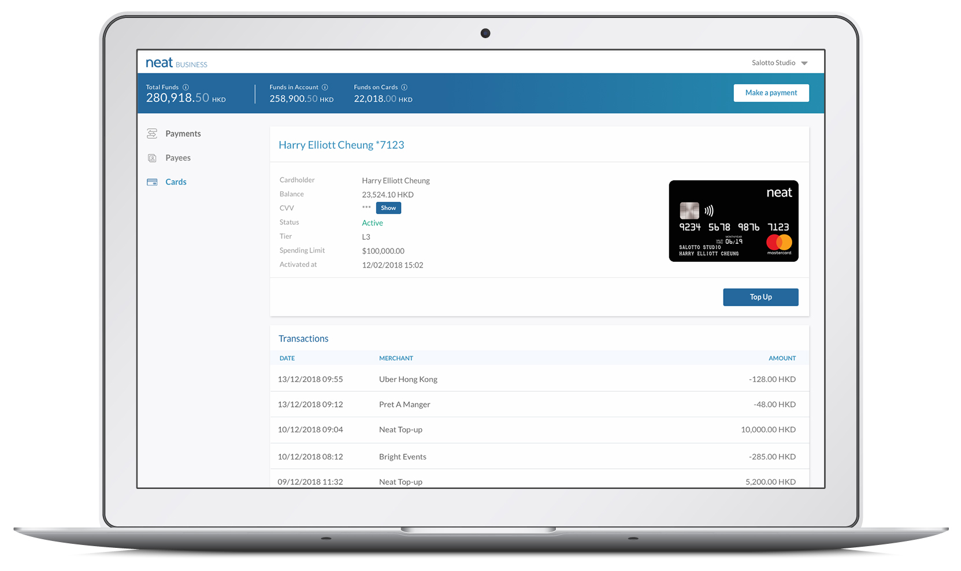Click the Payments sidebar icon
This screenshot has width=961, height=571.
pos(152,134)
